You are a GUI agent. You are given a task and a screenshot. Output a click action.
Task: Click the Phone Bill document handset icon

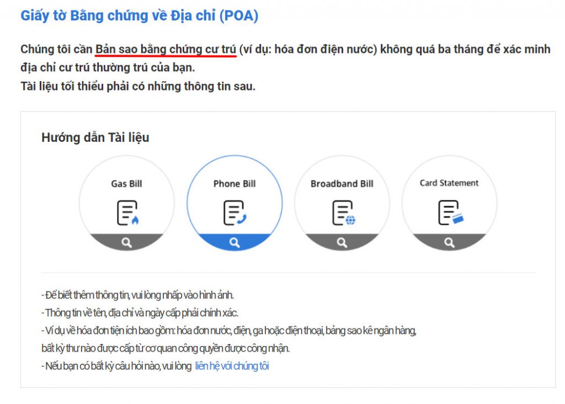pyautogui.click(x=234, y=213)
